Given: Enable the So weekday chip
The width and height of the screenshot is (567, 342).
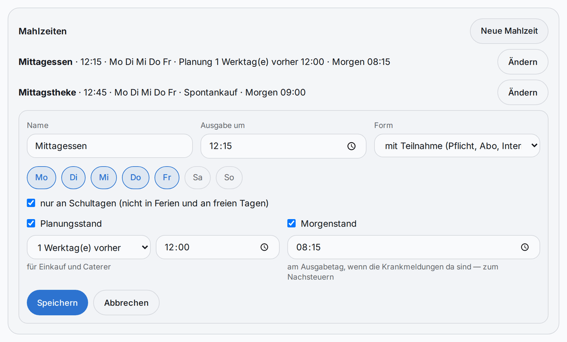Looking at the screenshot, I should click(x=229, y=177).
